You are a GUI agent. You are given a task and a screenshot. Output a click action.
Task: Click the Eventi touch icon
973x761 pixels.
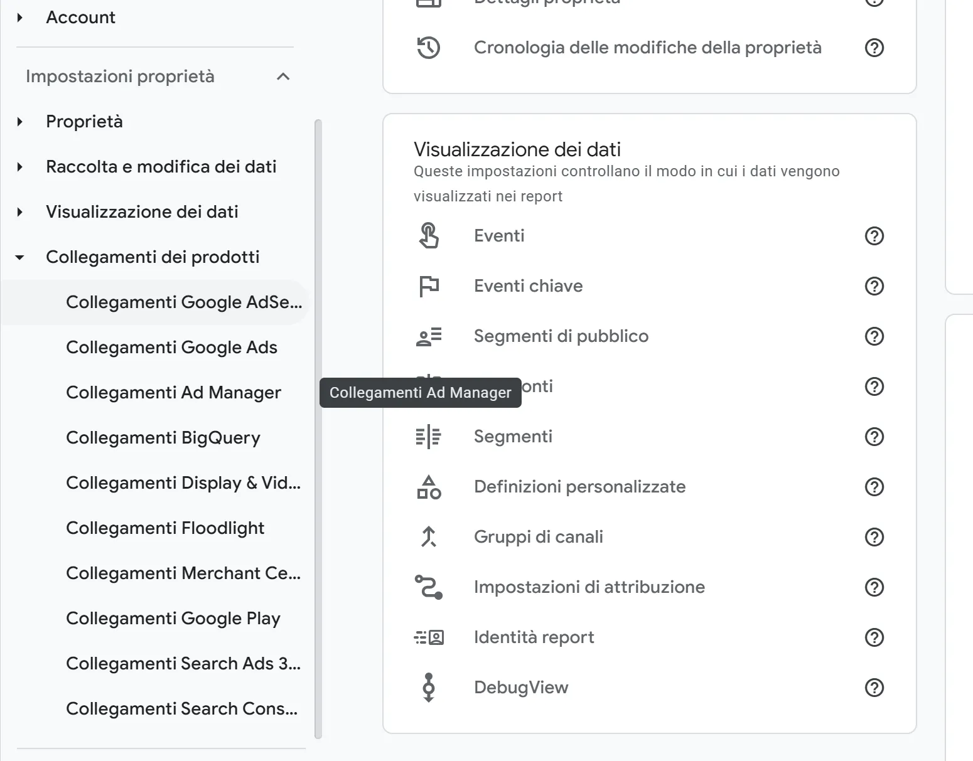(429, 236)
